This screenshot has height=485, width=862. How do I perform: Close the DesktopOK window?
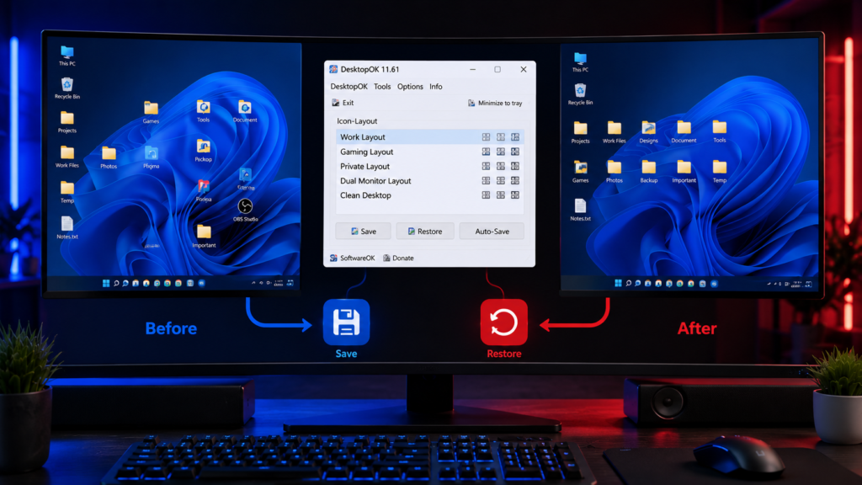point(524,69)
